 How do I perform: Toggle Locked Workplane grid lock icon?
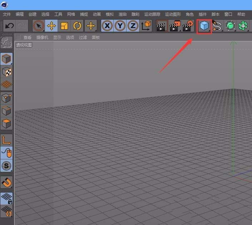click(x=6, y=199)
